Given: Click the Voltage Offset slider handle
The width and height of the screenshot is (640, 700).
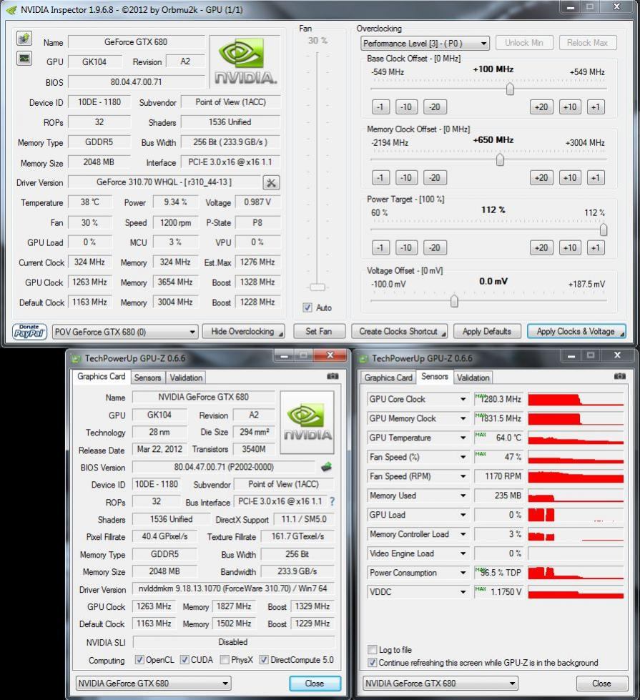Looking at the screenshot, I should coord(454,301).
